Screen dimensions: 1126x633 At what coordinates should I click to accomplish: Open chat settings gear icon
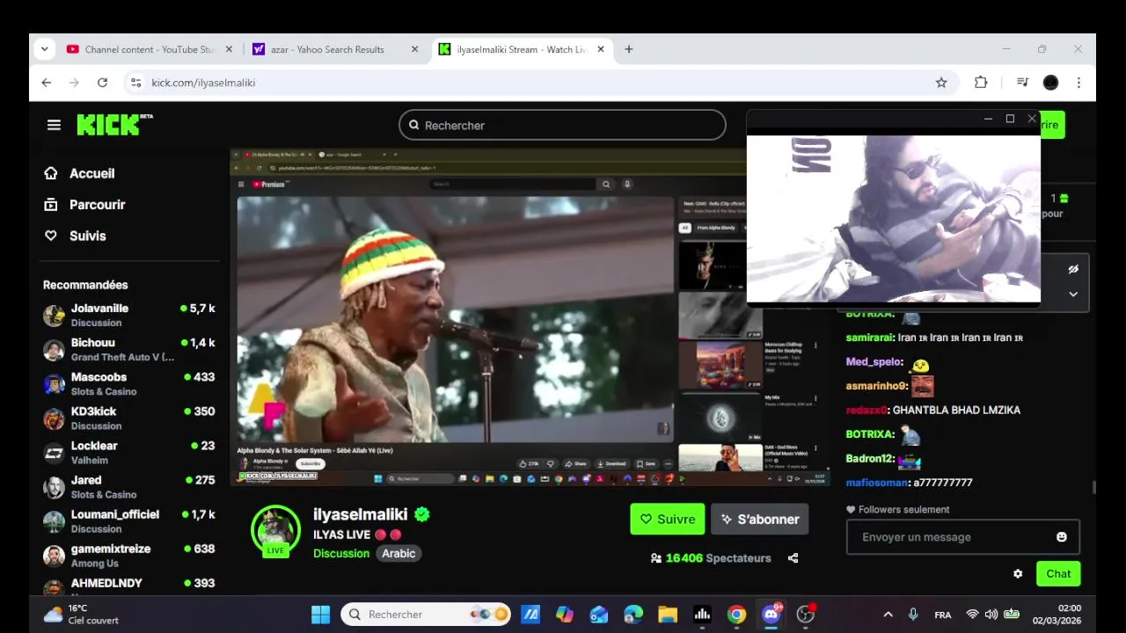(1018, 574)
